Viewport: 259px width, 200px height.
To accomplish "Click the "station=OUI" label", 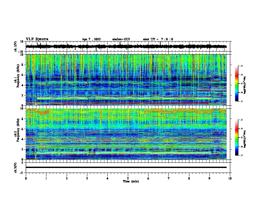I will coord(121,39).
